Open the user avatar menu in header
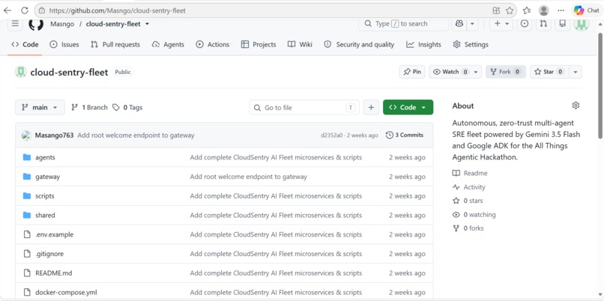The height and width of the screenshot is (301, 604). [582, 24]
